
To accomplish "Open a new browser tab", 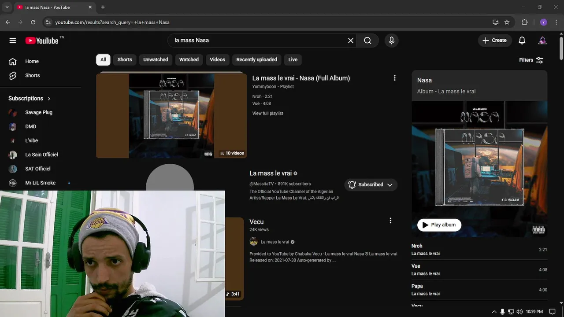I will click(103, 7).
